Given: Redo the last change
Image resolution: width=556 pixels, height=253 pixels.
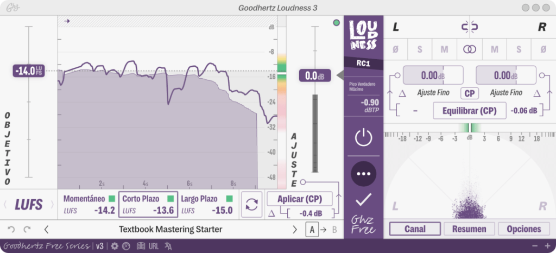Looking at the screenshot, I should 27,230.
